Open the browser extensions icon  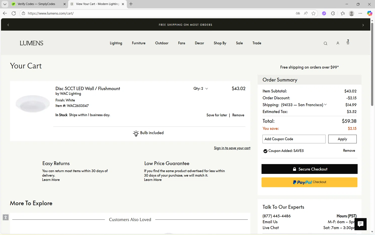pyautogui.click(x=333, y=13)
